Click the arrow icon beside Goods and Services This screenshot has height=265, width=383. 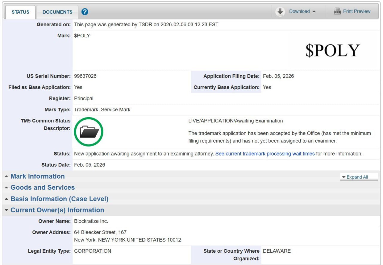[x=6, y=188]
